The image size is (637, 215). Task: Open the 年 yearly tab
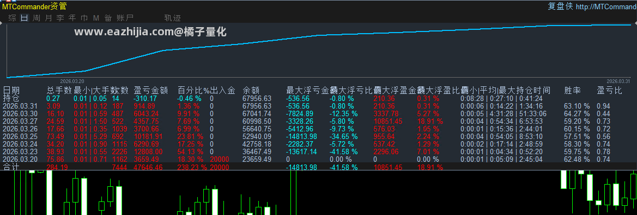pos(72,18)
